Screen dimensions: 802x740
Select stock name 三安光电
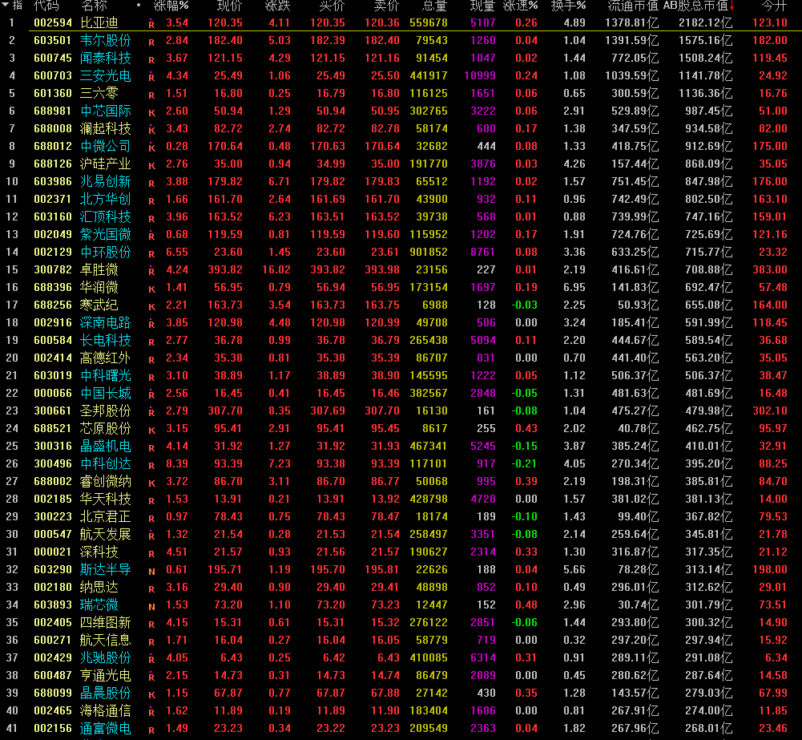[106, 75]
